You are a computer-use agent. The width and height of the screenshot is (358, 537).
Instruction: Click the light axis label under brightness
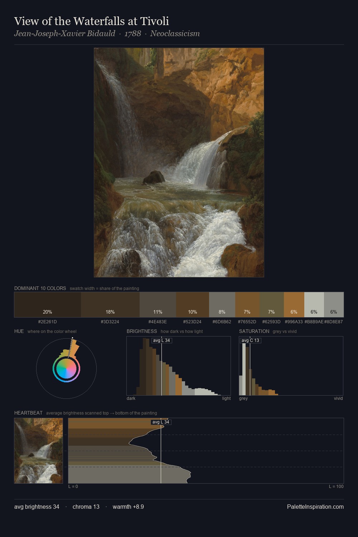pos(227,398)
